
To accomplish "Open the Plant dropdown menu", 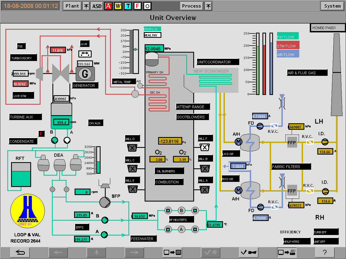I will pos(72,6).
